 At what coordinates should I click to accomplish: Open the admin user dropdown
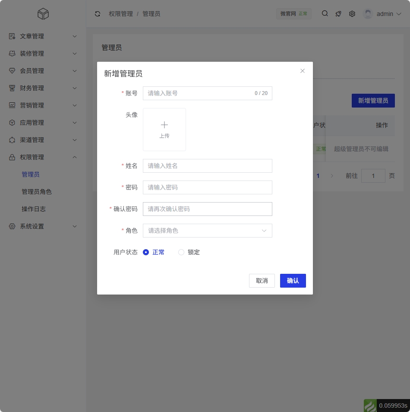point(383,14)
